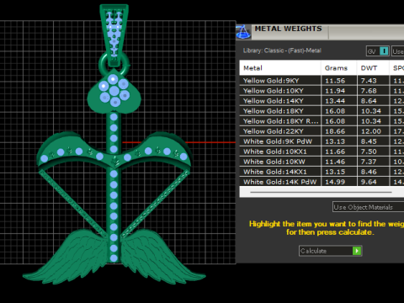
Task: Click the Library: Classic - (Fast)-Metal label
Action: click(x=282, y=50)
